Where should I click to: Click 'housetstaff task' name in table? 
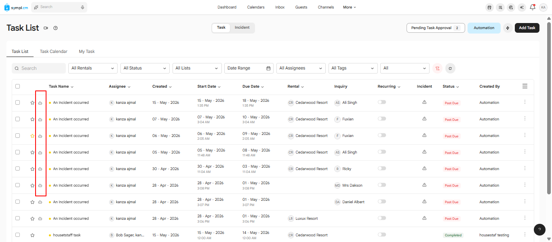[x=67, y=235]
